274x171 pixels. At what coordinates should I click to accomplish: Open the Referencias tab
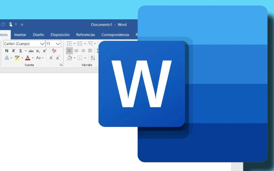pos(85,35)
